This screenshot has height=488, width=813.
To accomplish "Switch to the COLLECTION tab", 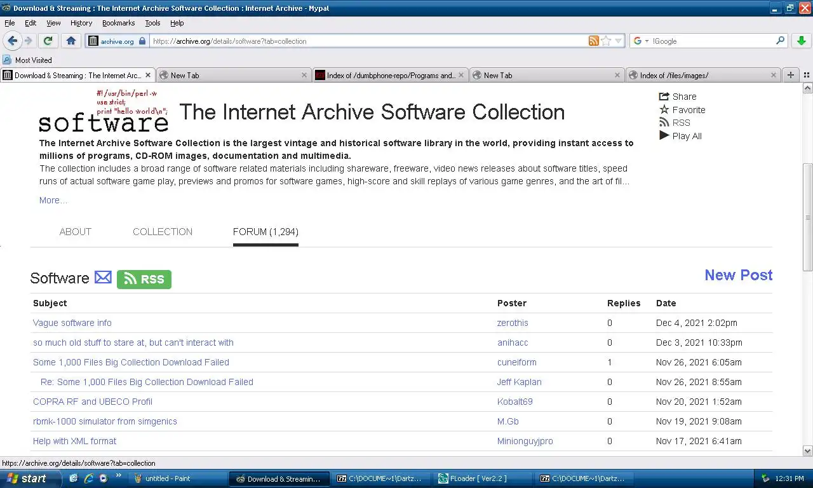I will [163, 231].
